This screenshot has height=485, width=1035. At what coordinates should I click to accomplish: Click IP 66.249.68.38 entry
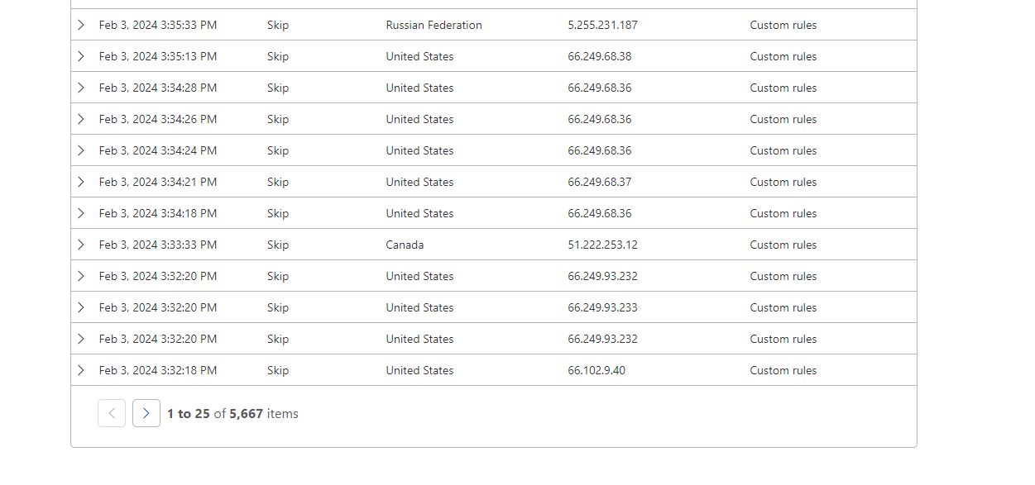[600, 56]
